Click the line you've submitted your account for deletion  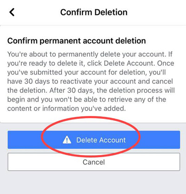tap(86, 72)
